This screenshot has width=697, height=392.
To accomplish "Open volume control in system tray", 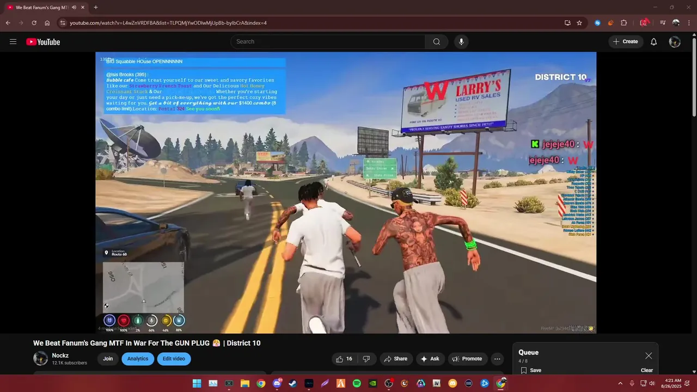I will tap(652, 383).
